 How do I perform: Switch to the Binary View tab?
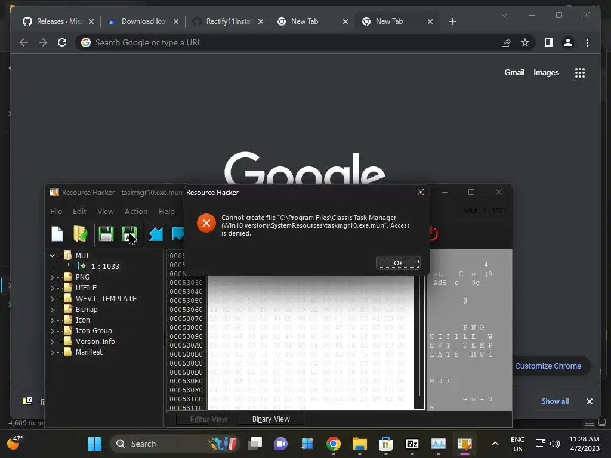click(271, 419)
